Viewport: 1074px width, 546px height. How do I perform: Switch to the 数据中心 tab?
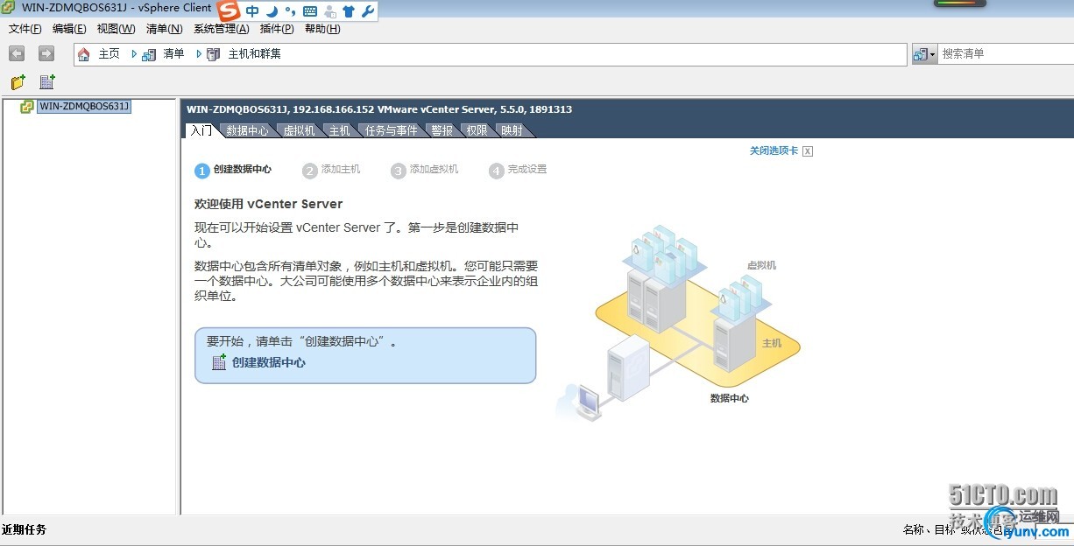[247, 130]
